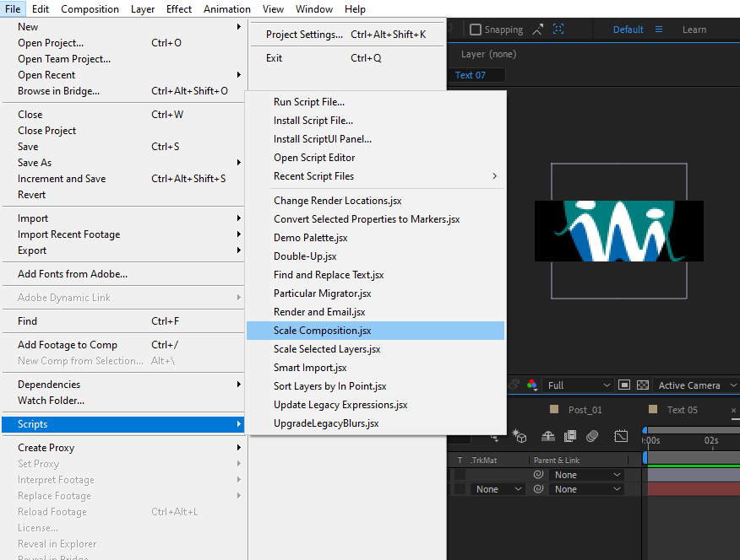The width and height of the screenshot is (740, 560).
Task: Expand the Dependencies submenu
Action: 123,385
